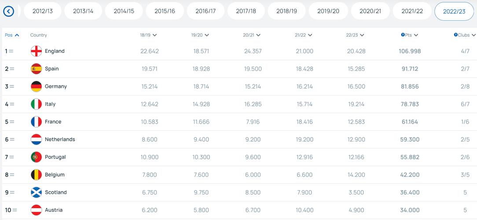Switch to the 2021/22 season tab
Image resolution: width=477 pixels, height=220 pixels.
[412, 11]
